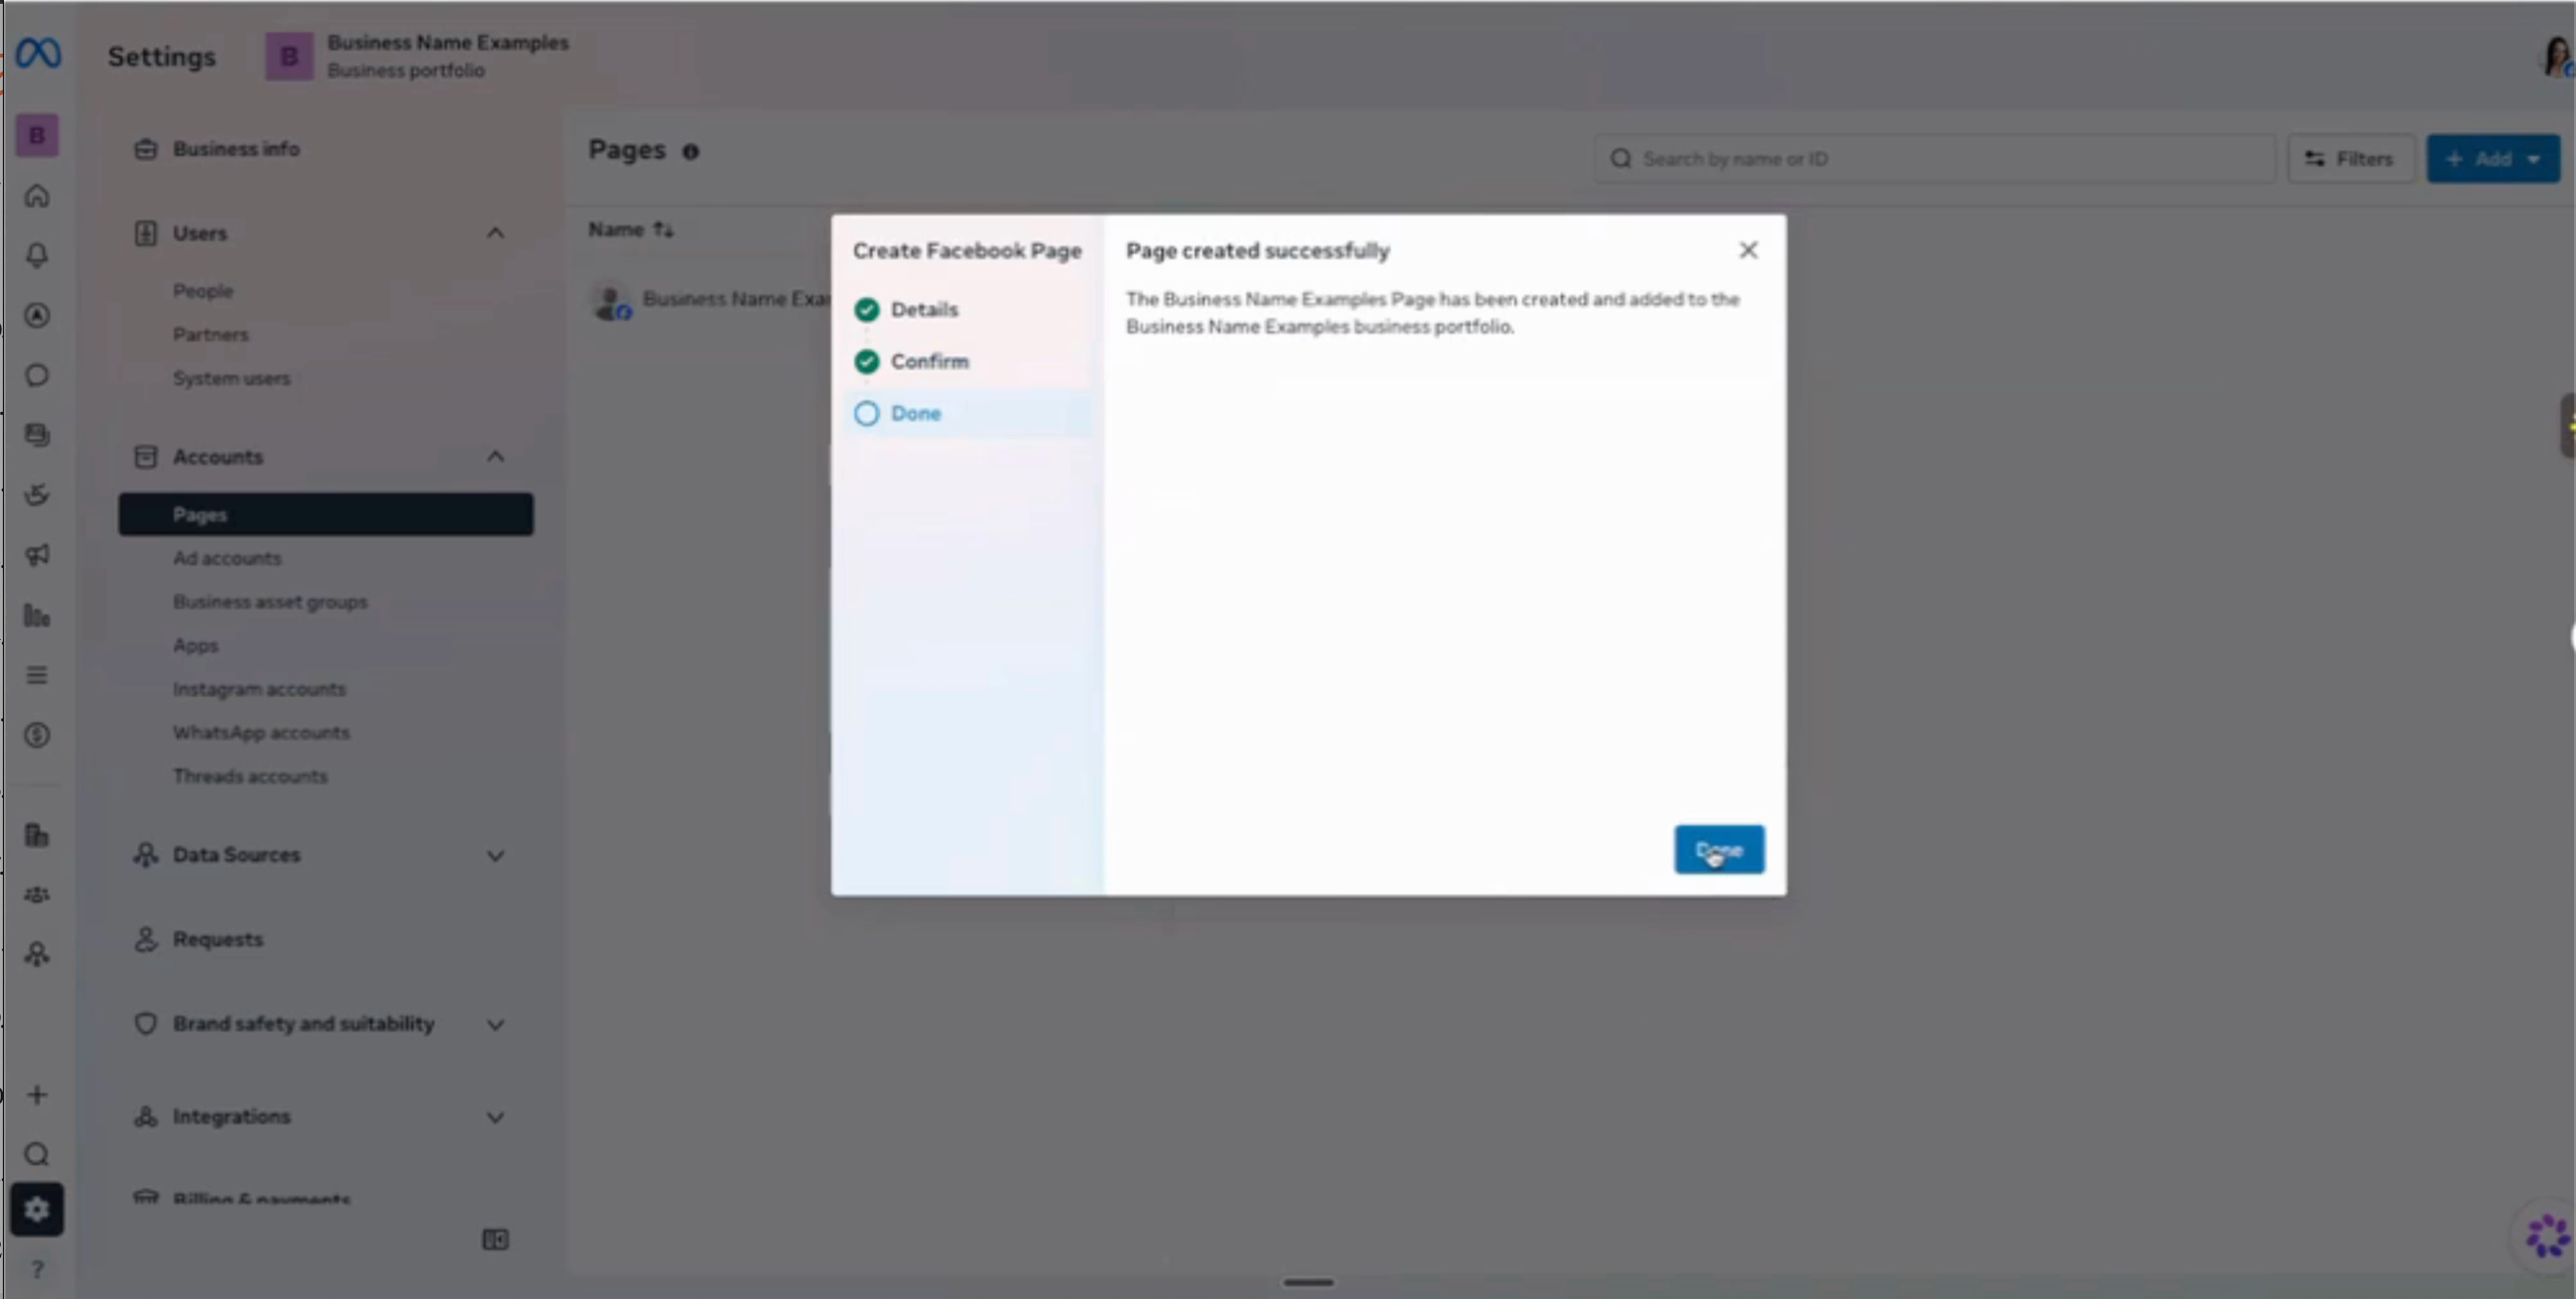Viewport: 2576px width, 1299px height.
Task: Open the hamburger all tools icon
Action: coord(37,675)
